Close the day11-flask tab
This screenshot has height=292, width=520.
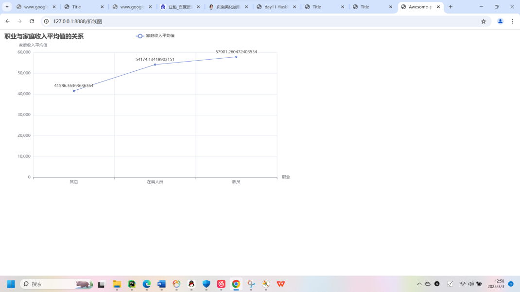(295, 7)
